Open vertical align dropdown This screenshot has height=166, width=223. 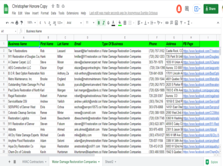click(147, 23)
